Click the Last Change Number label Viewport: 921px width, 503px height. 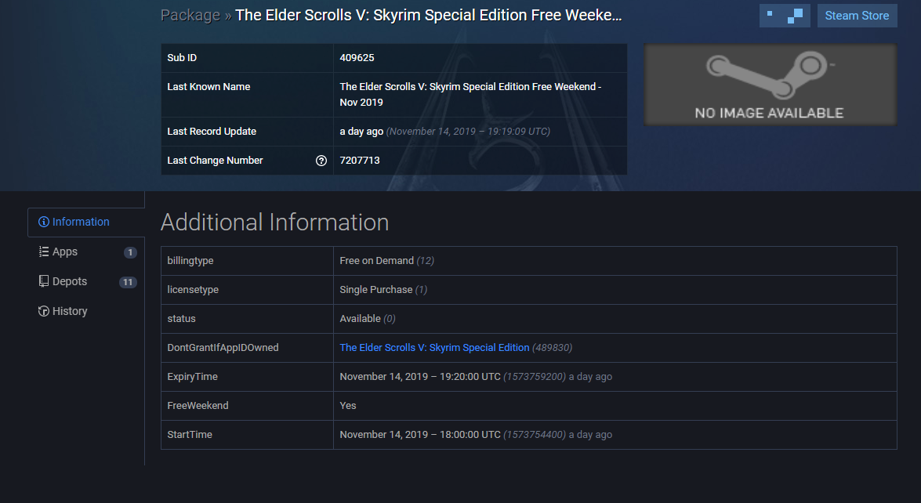click(x=215, y=161)
